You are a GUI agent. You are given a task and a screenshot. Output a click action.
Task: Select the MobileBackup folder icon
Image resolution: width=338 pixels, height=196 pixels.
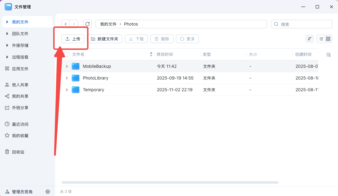(75, 66)
